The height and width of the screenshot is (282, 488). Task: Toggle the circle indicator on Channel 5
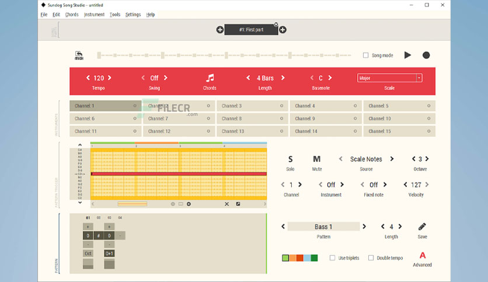428,106
